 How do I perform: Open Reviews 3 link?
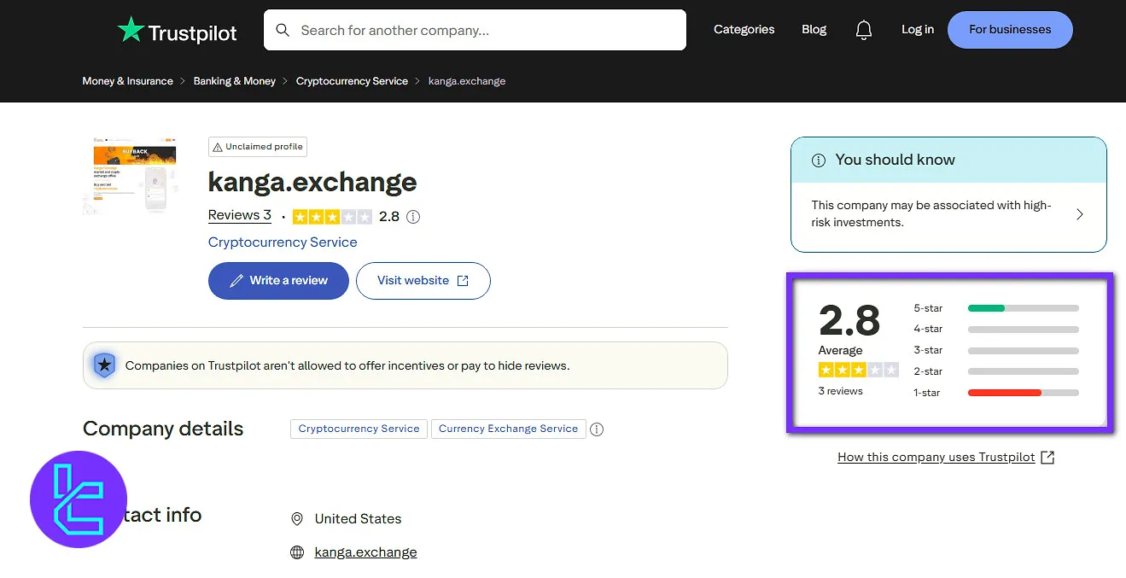240,215
